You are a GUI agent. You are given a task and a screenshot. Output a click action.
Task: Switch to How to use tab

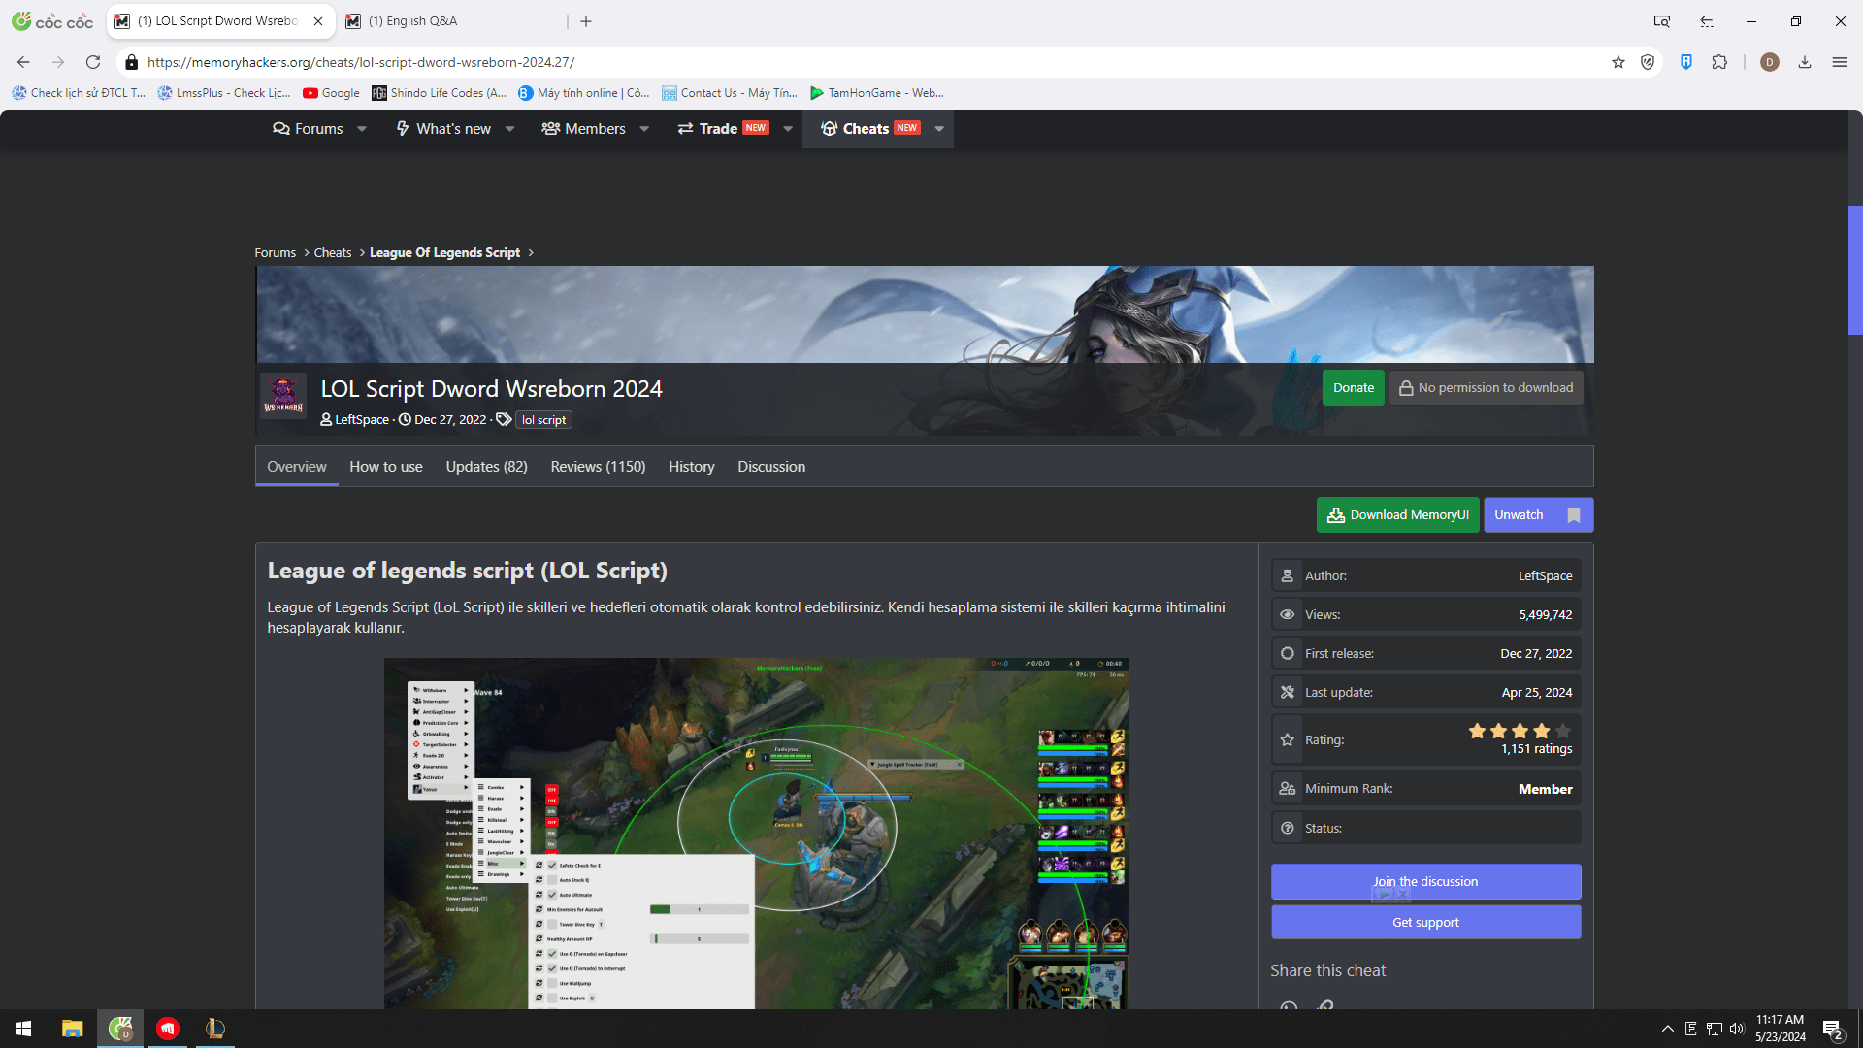click(x=386, y=467)
